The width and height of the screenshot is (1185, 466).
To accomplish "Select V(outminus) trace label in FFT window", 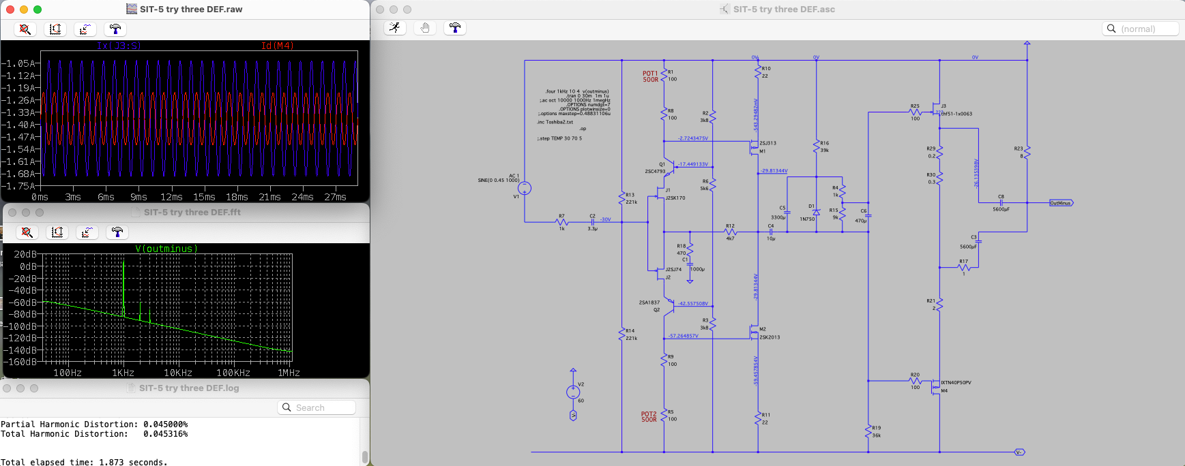I will tap(166, 249).
